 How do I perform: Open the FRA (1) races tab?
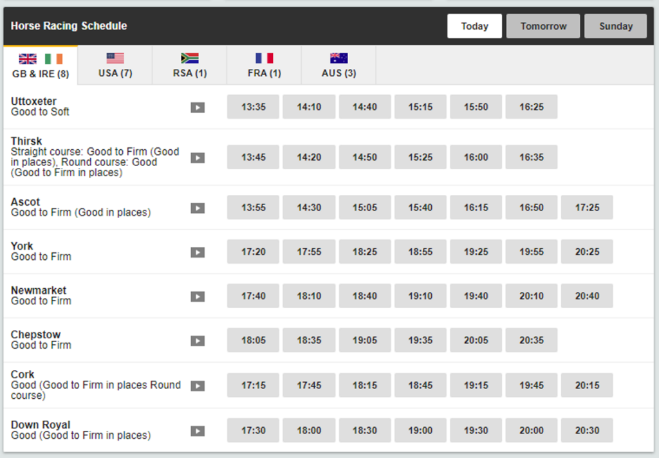[x=264, y=66]
